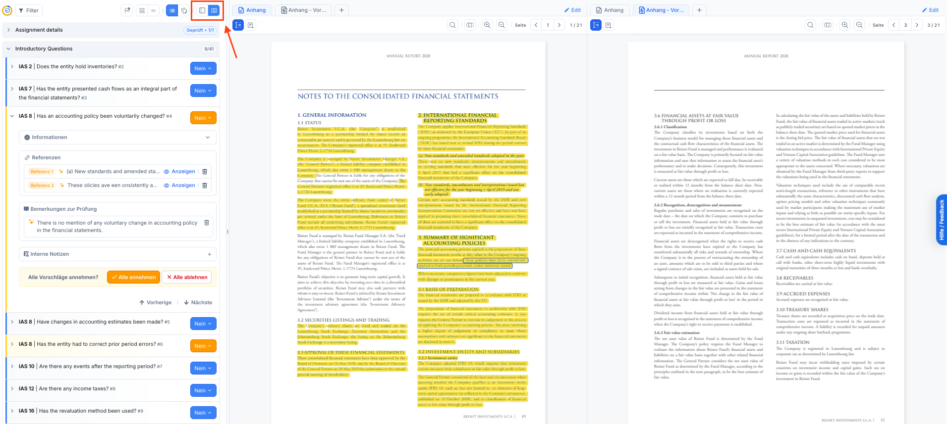Toggle the list view mode button
Screen dimensions: 947x424
tap(172, 10)
